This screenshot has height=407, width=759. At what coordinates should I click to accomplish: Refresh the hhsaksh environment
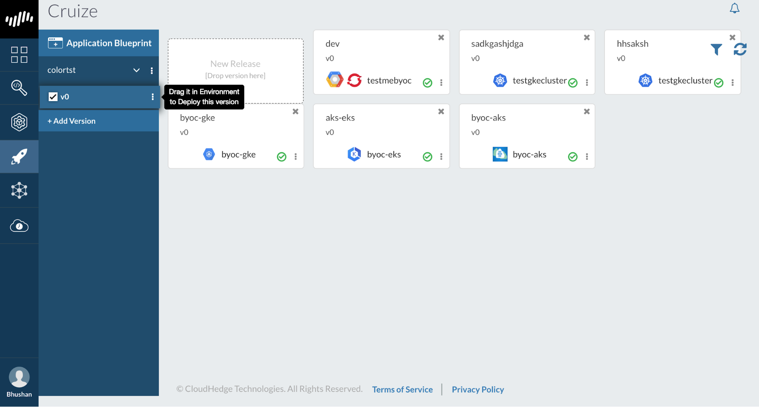pyautogui.click(x=740, y=49)
